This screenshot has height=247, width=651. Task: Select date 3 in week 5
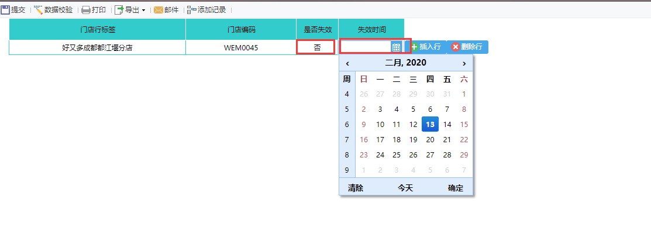(x=380, y=109)
